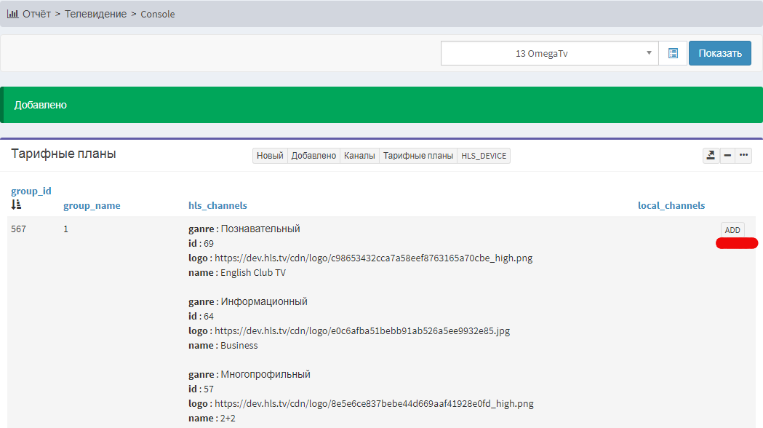Select genre text Многопрофильный
The width and height of the screenshot is (763, 428).
265,374
